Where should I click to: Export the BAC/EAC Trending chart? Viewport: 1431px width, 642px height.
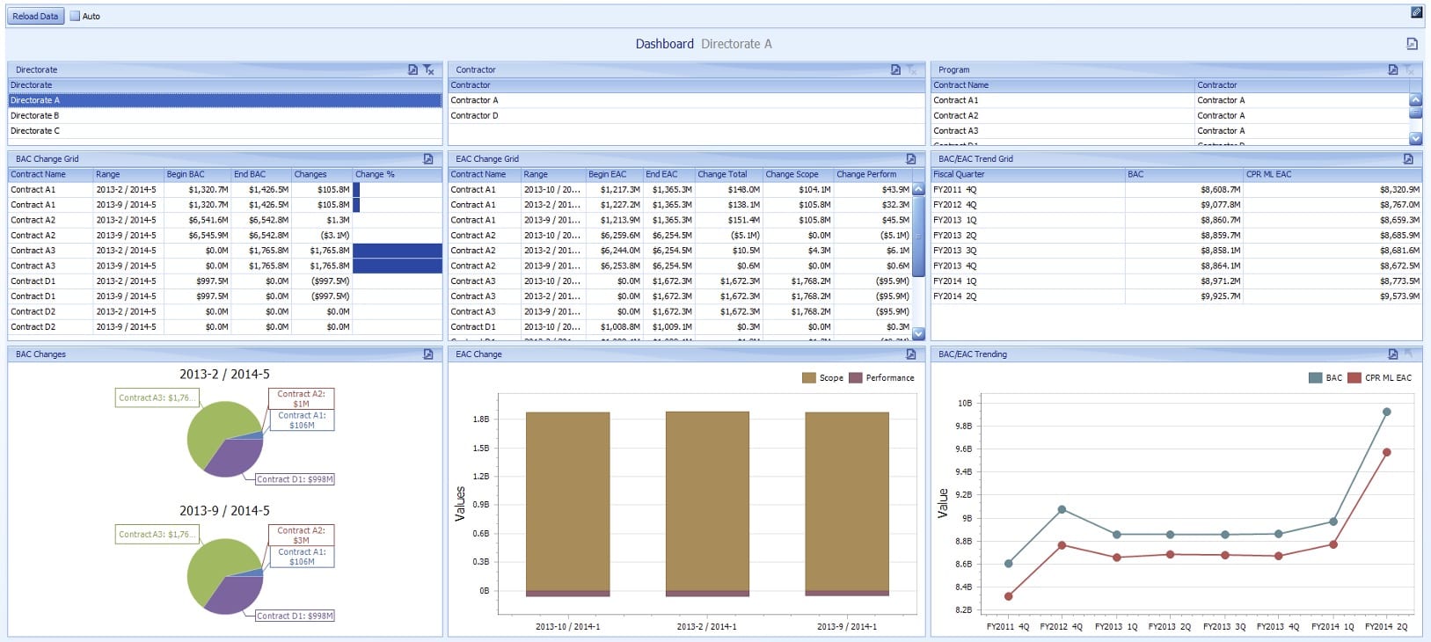pos(1392,354)
